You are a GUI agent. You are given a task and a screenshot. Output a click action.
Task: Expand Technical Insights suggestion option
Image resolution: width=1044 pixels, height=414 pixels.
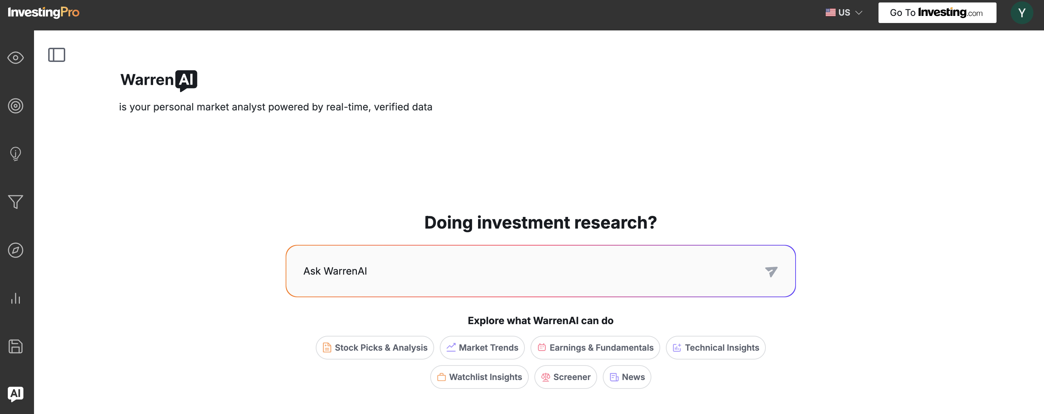point(715,347)
